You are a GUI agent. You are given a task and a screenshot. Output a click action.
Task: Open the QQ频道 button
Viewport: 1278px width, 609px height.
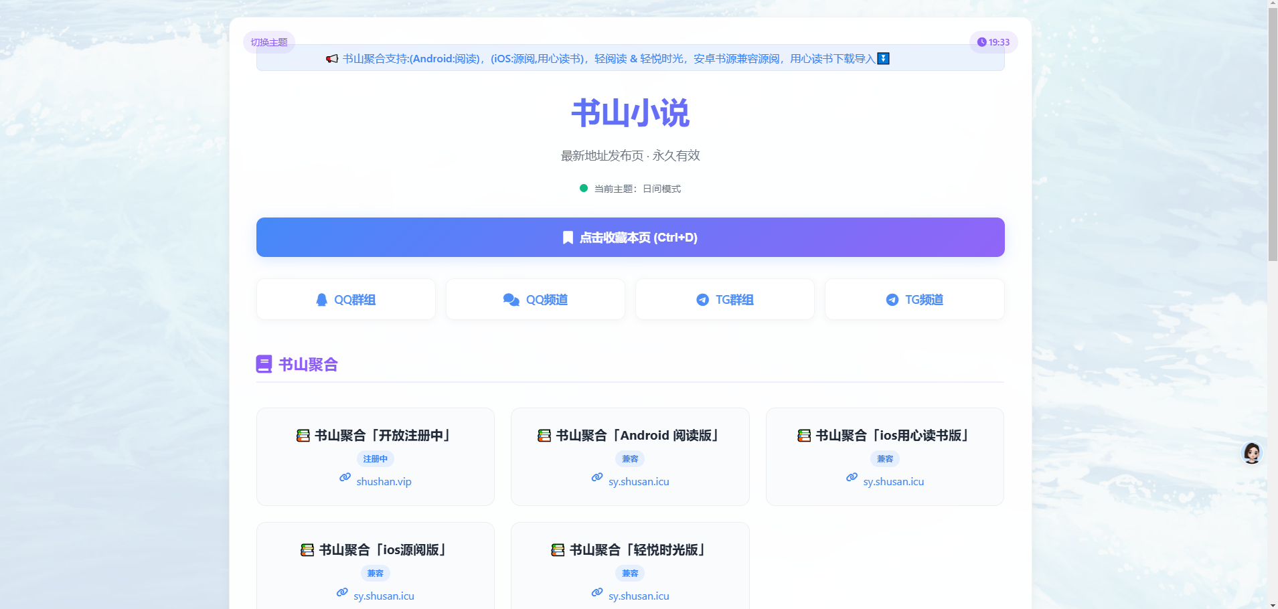(x=535, y=299)
